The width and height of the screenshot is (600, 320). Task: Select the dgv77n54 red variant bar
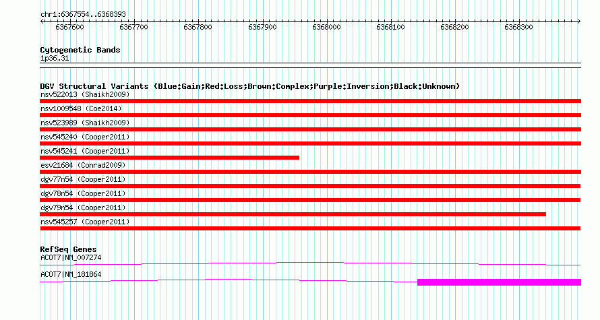[310, 186]
